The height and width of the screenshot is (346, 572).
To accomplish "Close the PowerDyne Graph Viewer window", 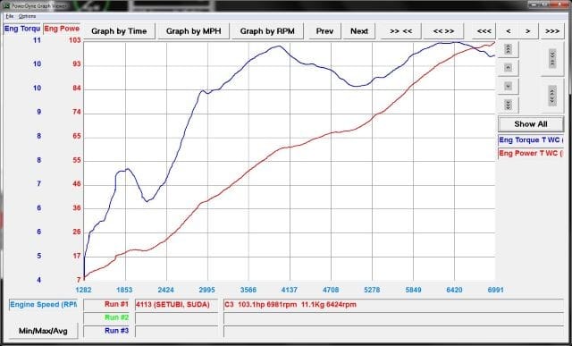I will 560,4.
